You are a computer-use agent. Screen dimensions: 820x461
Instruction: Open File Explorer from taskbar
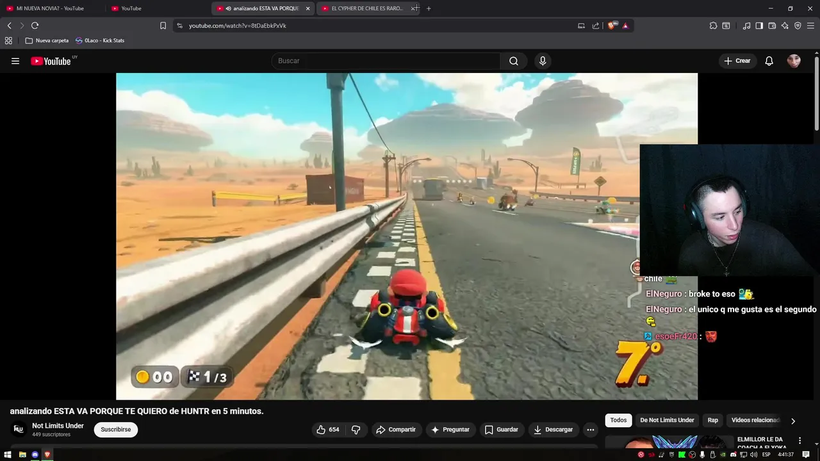(22, 455)
